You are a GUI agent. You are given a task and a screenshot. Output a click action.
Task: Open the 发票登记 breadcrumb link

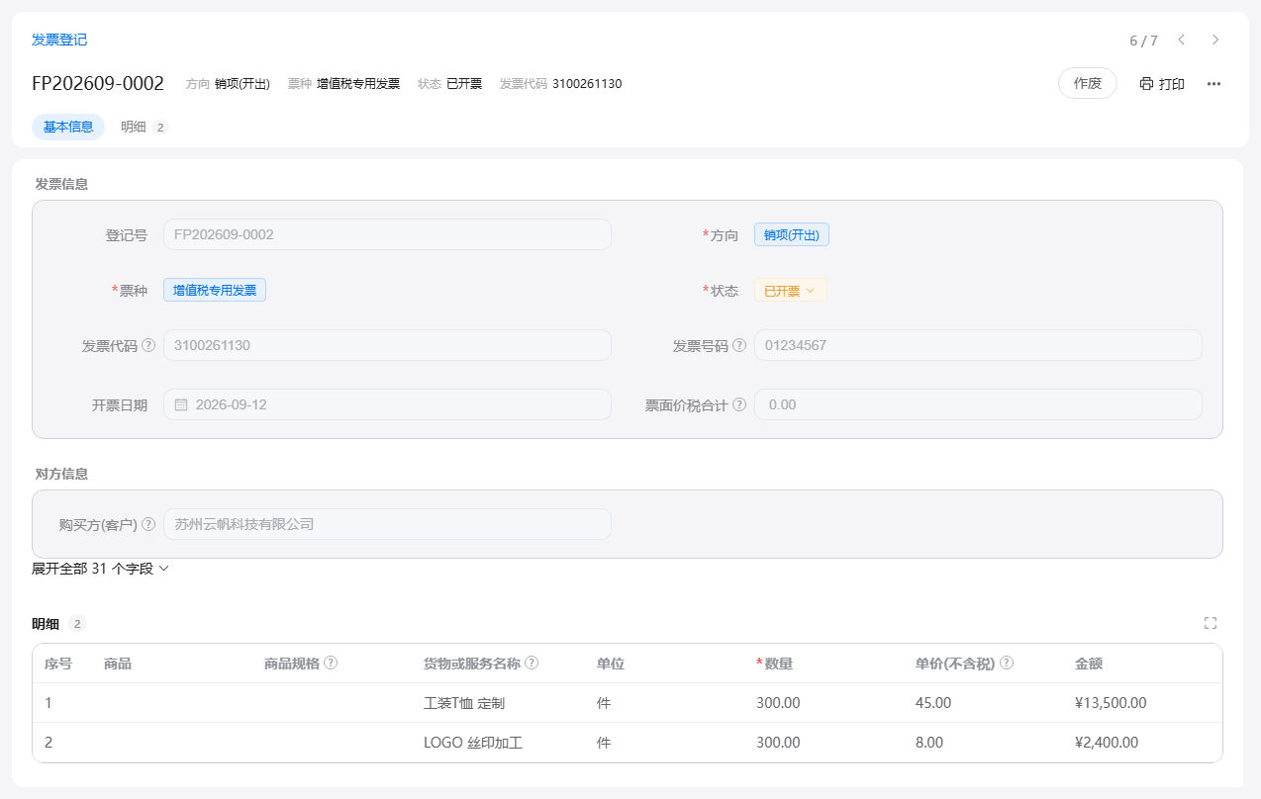59,40
